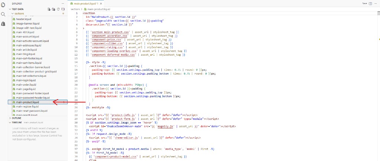Click the Save button

pyautogui.click(x=364, y=3)
